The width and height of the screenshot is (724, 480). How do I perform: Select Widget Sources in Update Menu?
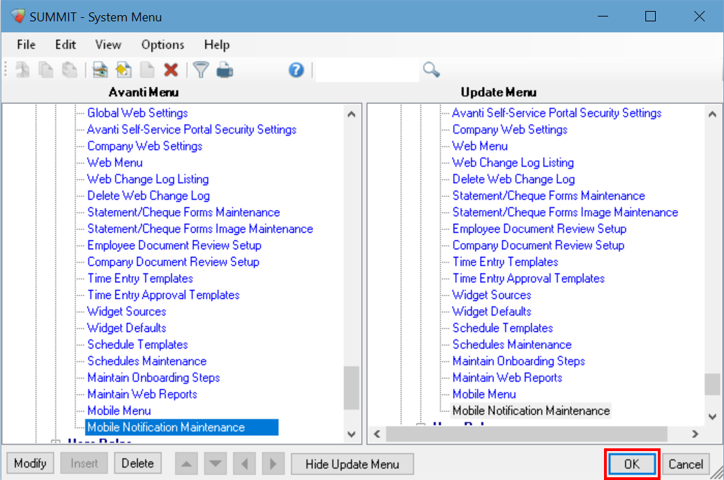click(492, 295)
